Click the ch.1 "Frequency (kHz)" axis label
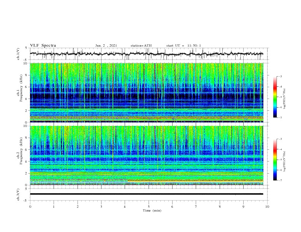 point(21,87)
